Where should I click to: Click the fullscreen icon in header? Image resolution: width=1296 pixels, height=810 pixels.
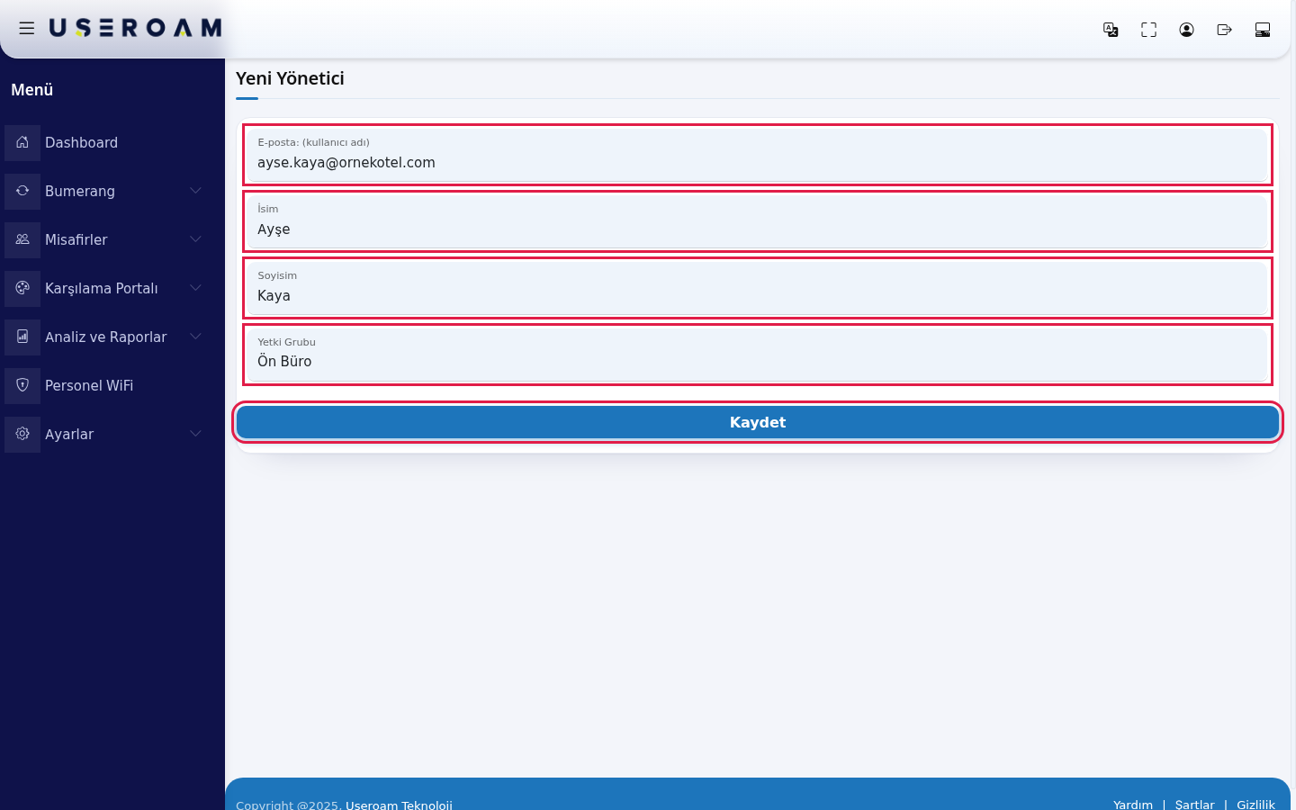click(1148, 30)
